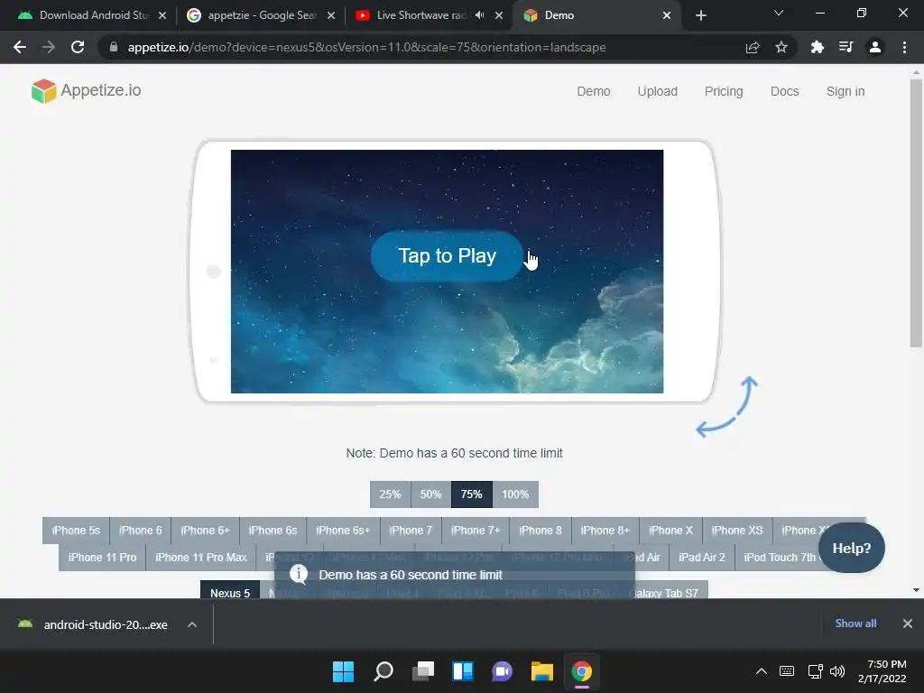Choose the iPhone 7 device
924x693 pixels.
[411, 531]
